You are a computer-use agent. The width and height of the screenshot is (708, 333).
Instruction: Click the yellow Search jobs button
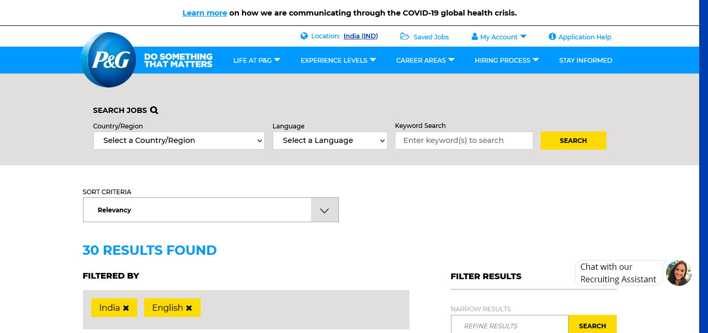(573, 140)
